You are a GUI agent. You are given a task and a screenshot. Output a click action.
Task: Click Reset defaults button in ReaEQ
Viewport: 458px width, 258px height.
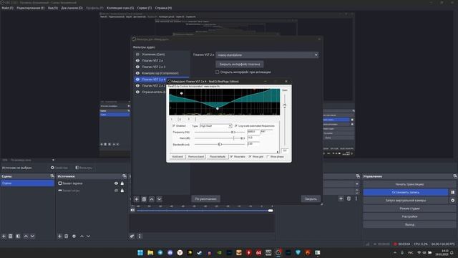click(218, 157)
